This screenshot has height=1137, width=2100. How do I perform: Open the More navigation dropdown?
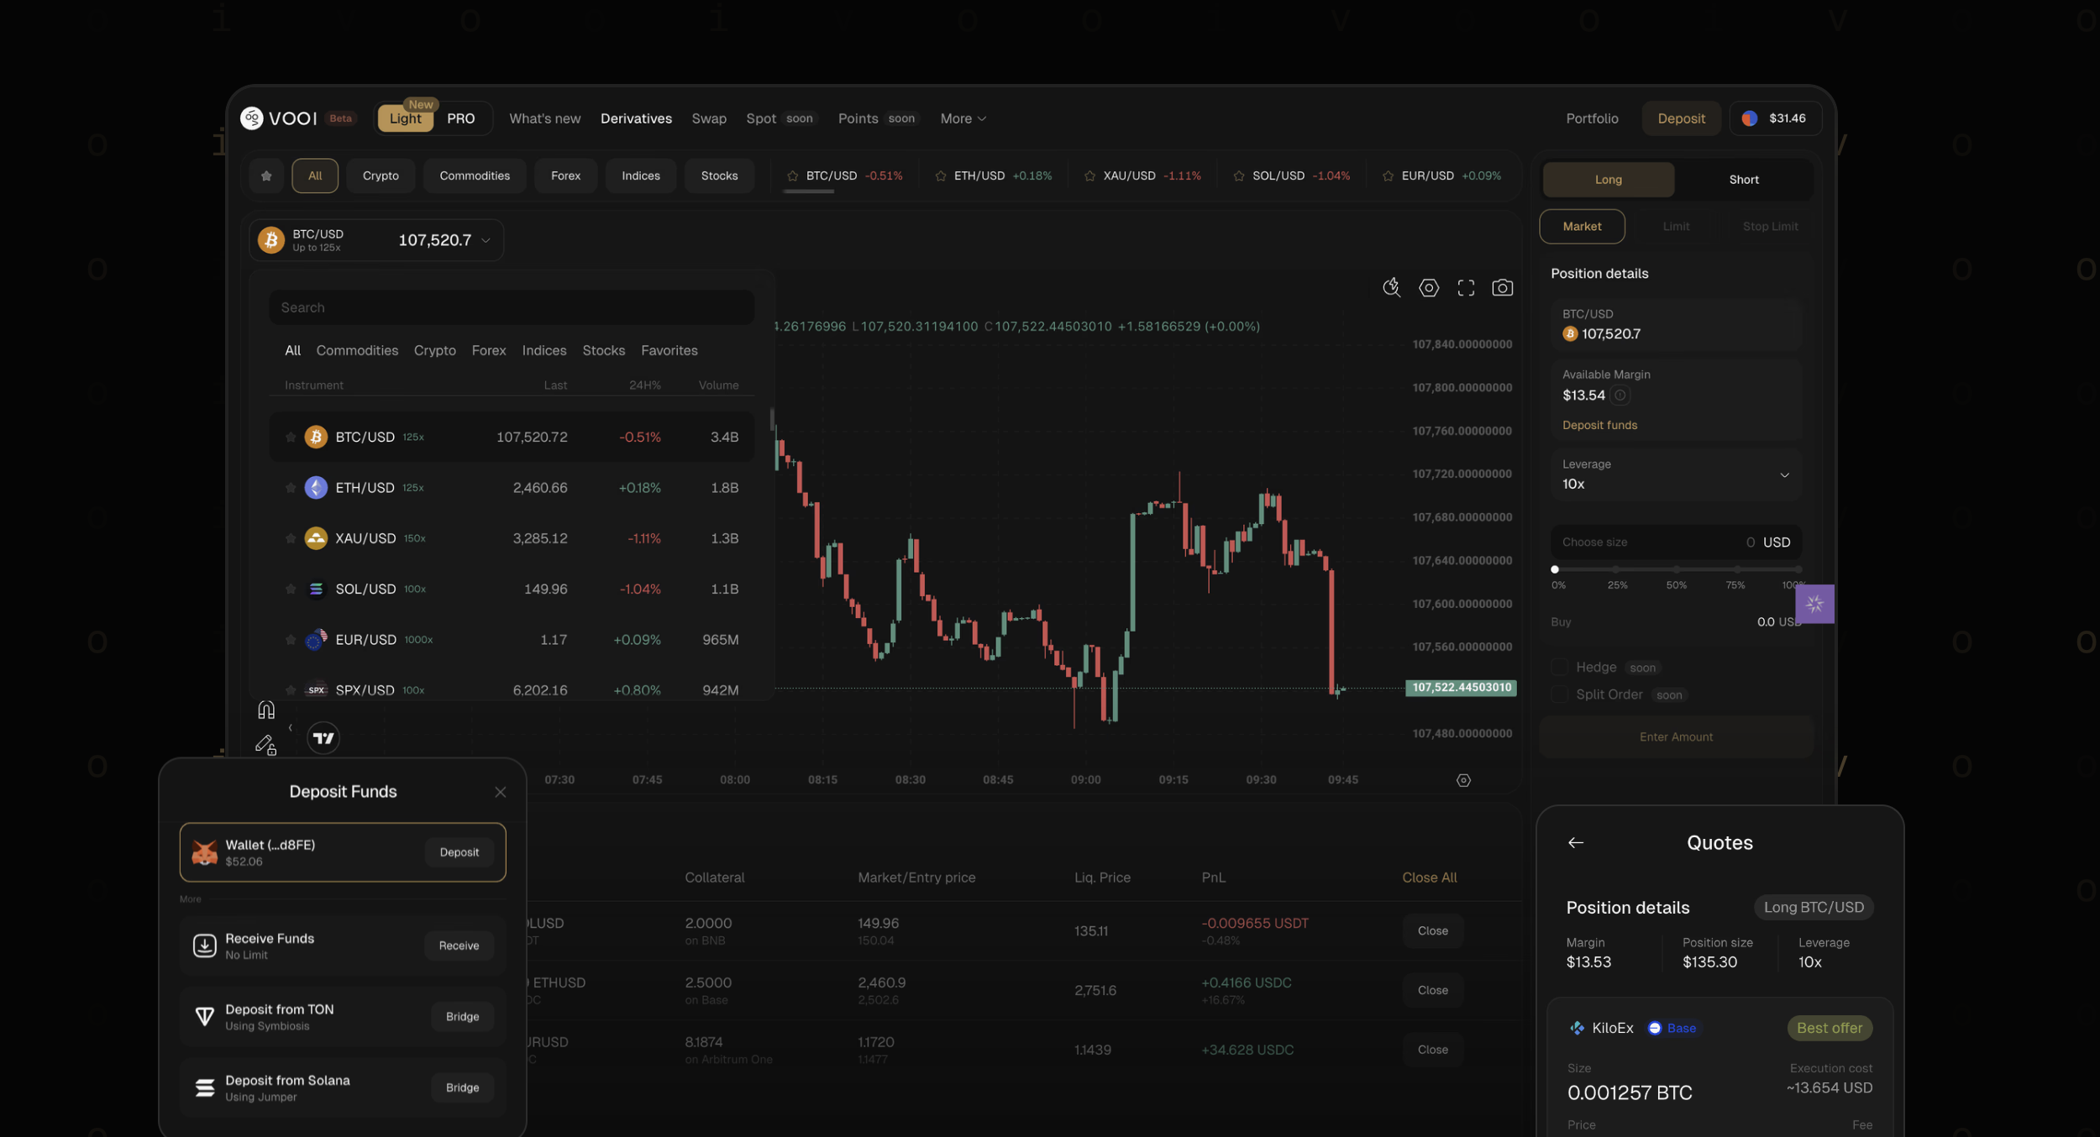click(963, 118)
